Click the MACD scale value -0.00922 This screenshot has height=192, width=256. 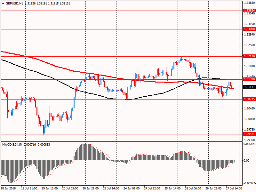point(250,183)
